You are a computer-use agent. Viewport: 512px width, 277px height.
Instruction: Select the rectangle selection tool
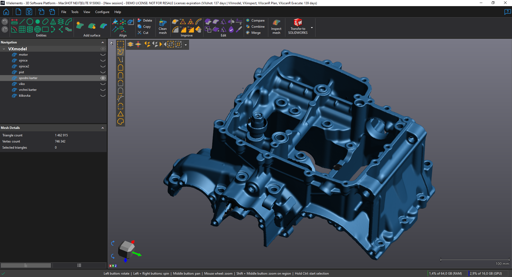point(121,44)
